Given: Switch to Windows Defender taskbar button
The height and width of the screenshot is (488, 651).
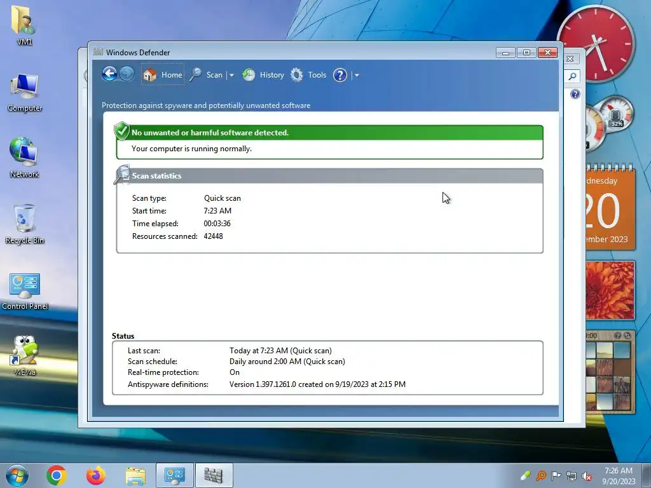Looking at the screenshot, I should [x=214, y=475].
